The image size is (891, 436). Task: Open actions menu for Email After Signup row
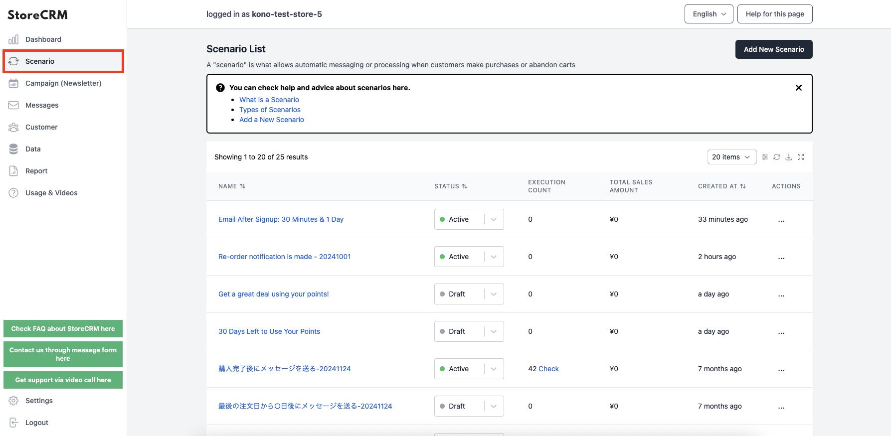pyautogui.click(x=781, y=220)
